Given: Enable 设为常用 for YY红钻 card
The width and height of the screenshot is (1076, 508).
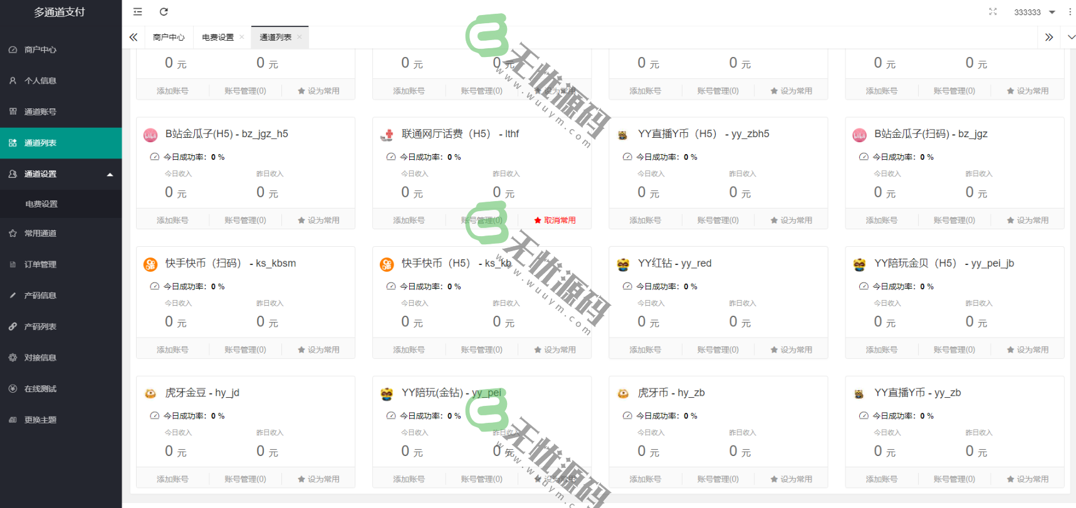Looking at the screenshot, I should point(791,349).
